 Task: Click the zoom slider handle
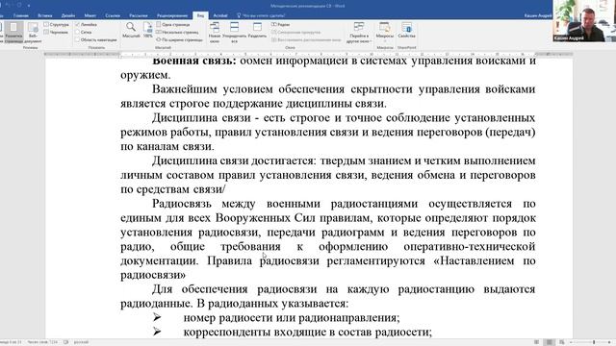point(594,342)
